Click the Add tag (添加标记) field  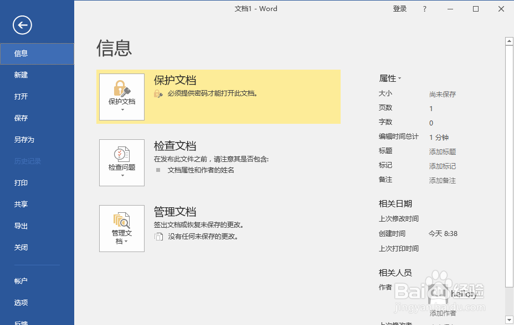(x=443, y=166)
